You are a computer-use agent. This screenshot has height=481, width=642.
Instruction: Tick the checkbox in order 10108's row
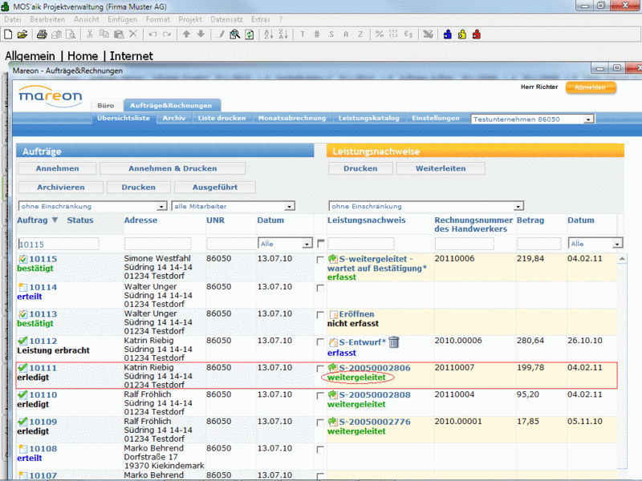click(320, 450)
